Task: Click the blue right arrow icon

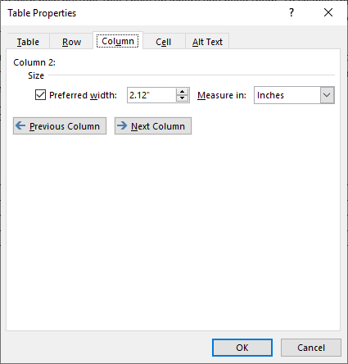Action: 122,125
